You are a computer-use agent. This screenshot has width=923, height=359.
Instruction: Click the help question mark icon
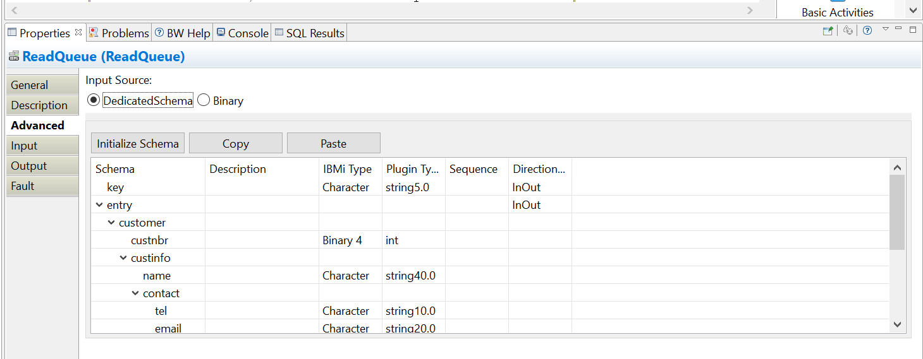coord(867,30)
